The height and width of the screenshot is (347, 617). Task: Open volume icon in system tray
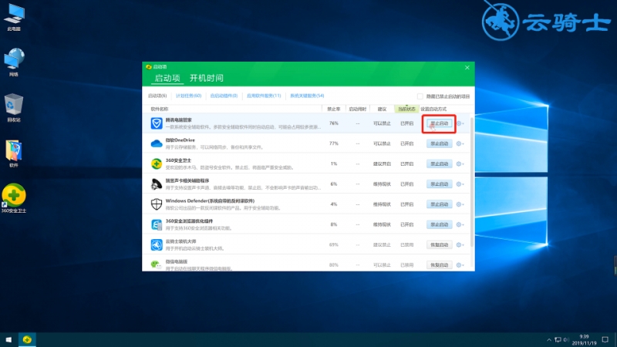click(x=566, y=339)
